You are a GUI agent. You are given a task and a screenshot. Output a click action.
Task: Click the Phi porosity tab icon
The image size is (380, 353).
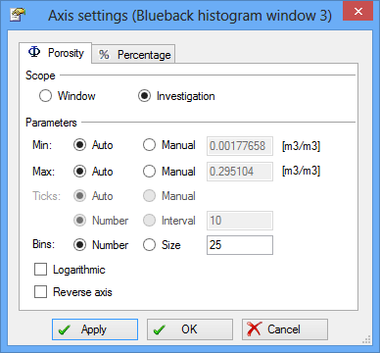point(34,52)
